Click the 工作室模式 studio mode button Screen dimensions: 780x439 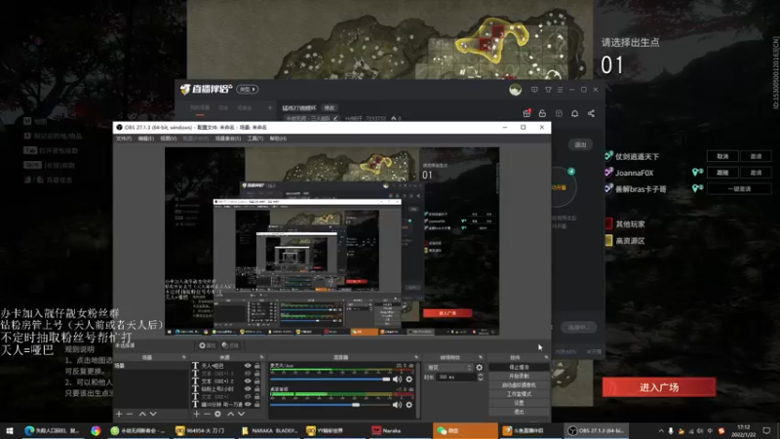coord(519,394)
